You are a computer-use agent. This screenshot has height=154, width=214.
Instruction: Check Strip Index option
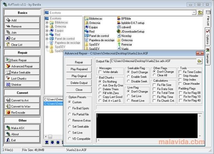point(180,80)
